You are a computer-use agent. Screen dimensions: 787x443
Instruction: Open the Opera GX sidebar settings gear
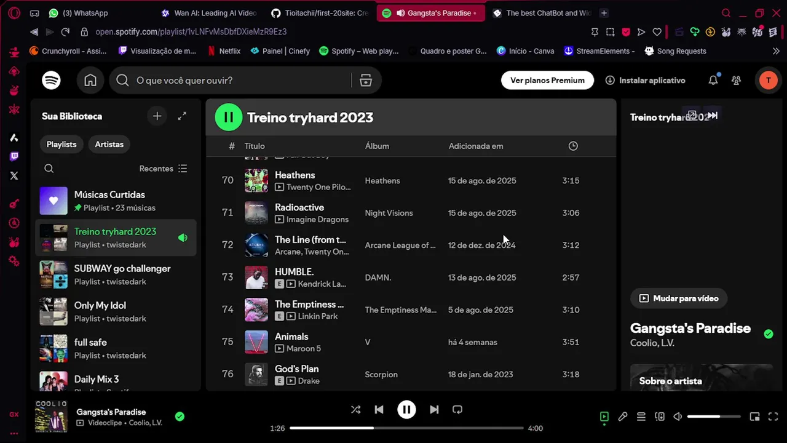coord(14,261)
